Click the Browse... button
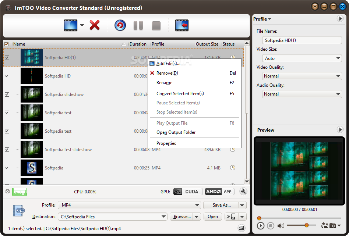349x236 pixels. coord(182,217)
